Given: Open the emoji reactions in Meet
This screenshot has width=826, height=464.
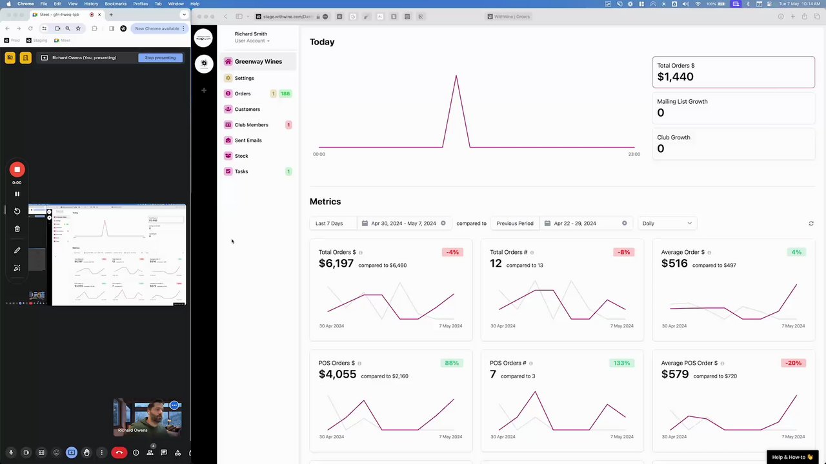Looking at the screenshot, I should (x=56, y=452).
